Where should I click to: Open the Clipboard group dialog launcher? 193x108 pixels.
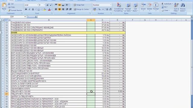click(x=22, y=13)
